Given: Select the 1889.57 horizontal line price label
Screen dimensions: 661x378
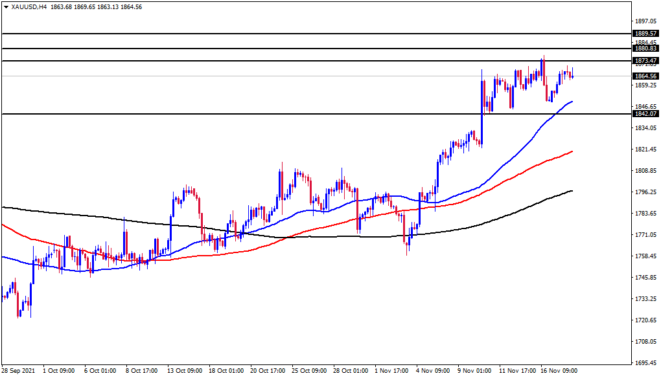Looking at the screenshot, I should (x=646, y=33).
